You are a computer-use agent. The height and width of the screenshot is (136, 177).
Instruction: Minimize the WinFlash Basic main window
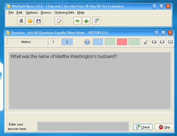(x=154, y=6)
